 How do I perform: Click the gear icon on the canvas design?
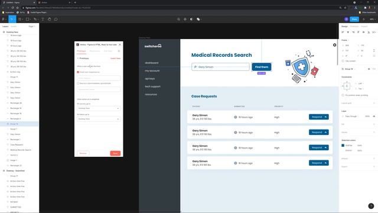335,45
